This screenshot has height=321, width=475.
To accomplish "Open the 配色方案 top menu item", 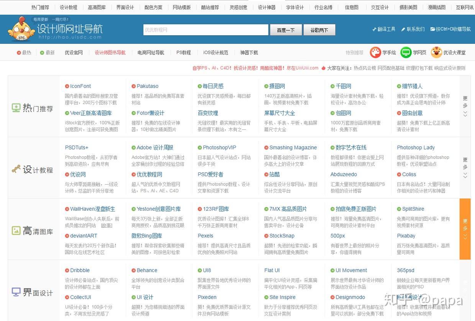I will coord(154,7).
